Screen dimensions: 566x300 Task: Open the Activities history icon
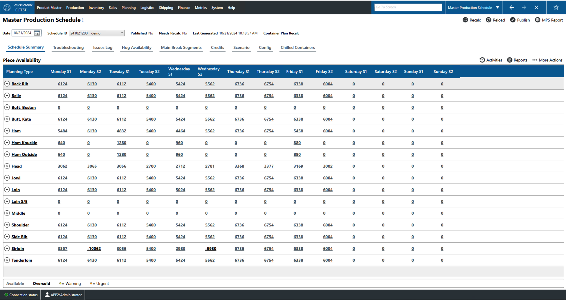coord(482,60)
